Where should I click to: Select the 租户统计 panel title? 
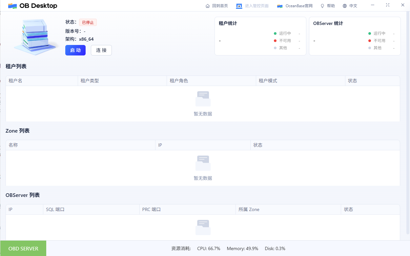pos(228,23)
